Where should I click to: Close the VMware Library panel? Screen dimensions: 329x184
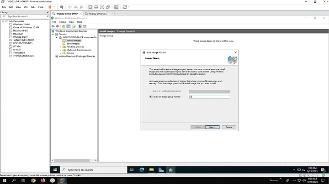[x=48, y=12]
